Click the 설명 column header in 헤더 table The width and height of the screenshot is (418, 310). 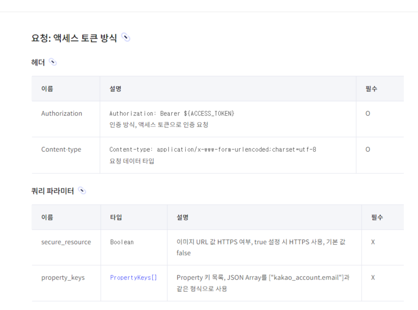pyautogui.click(x=116, y=89)
